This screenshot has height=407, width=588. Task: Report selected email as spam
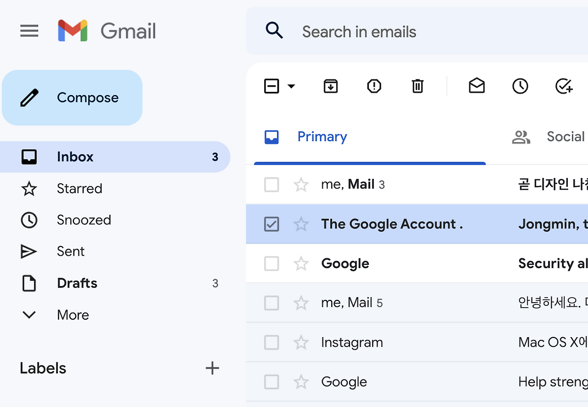point(374,86)
